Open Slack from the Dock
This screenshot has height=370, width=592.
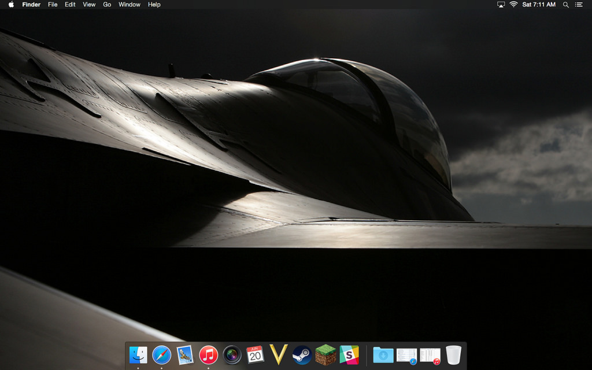click(x=349, y=354)
